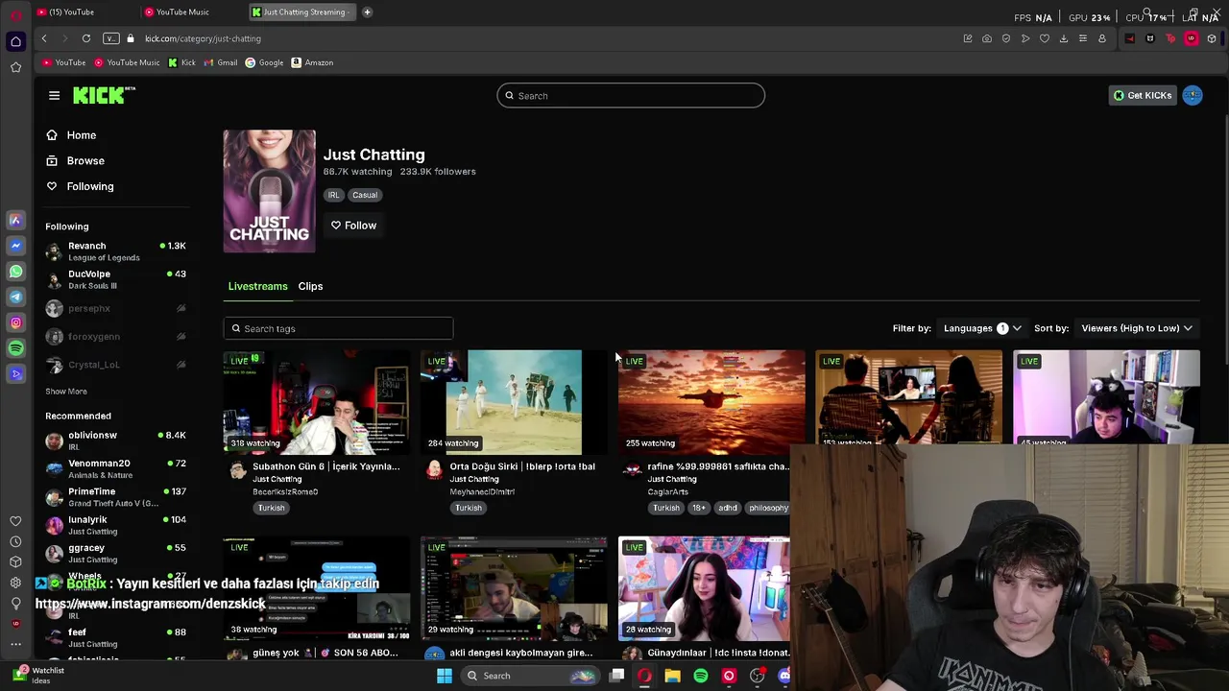The width and height of the screenshot is (1229, 691).
Task: Open Telegram in the Opera sidebar
Action: pos(15,297)
